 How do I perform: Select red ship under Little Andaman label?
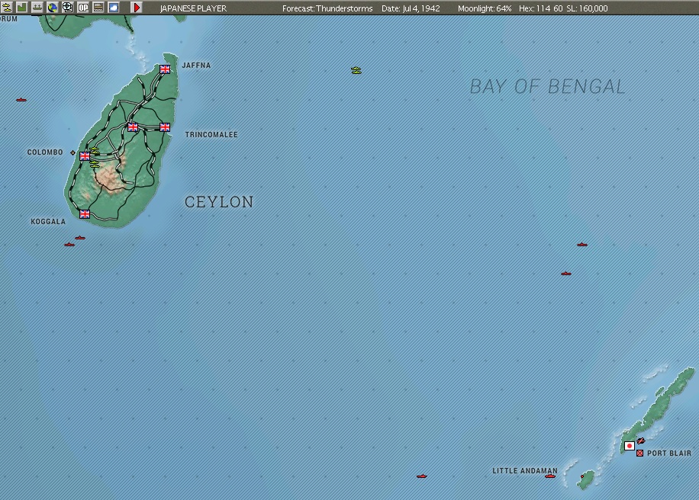550,476
